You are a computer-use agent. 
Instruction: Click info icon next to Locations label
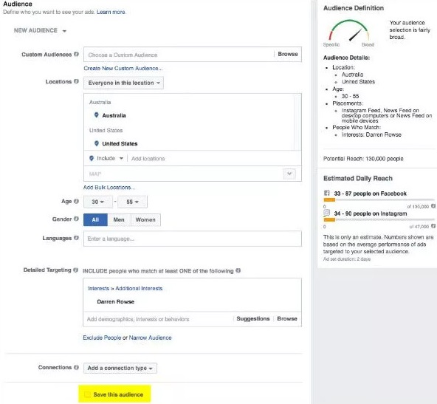point(76,81)
